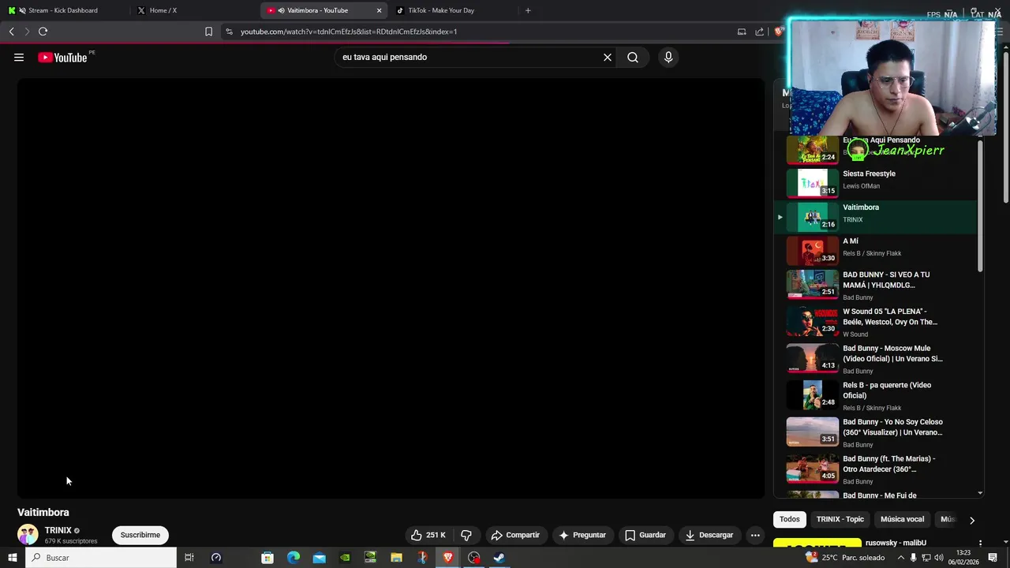Open options menu for rusowsky - malibU

[980, 544]
